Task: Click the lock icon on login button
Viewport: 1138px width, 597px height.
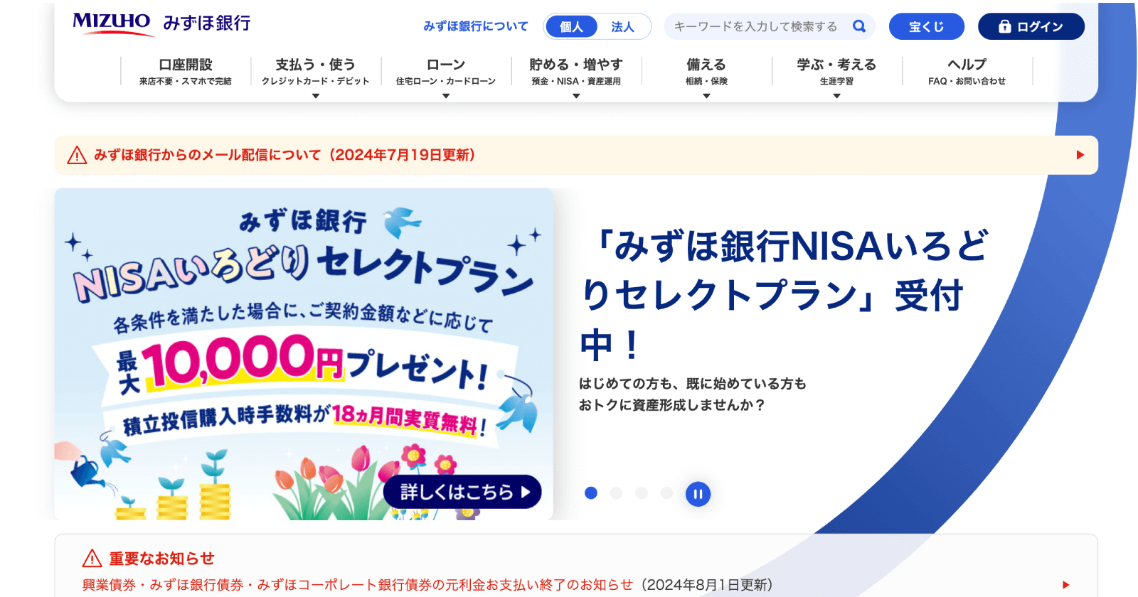Action: 1004,26
